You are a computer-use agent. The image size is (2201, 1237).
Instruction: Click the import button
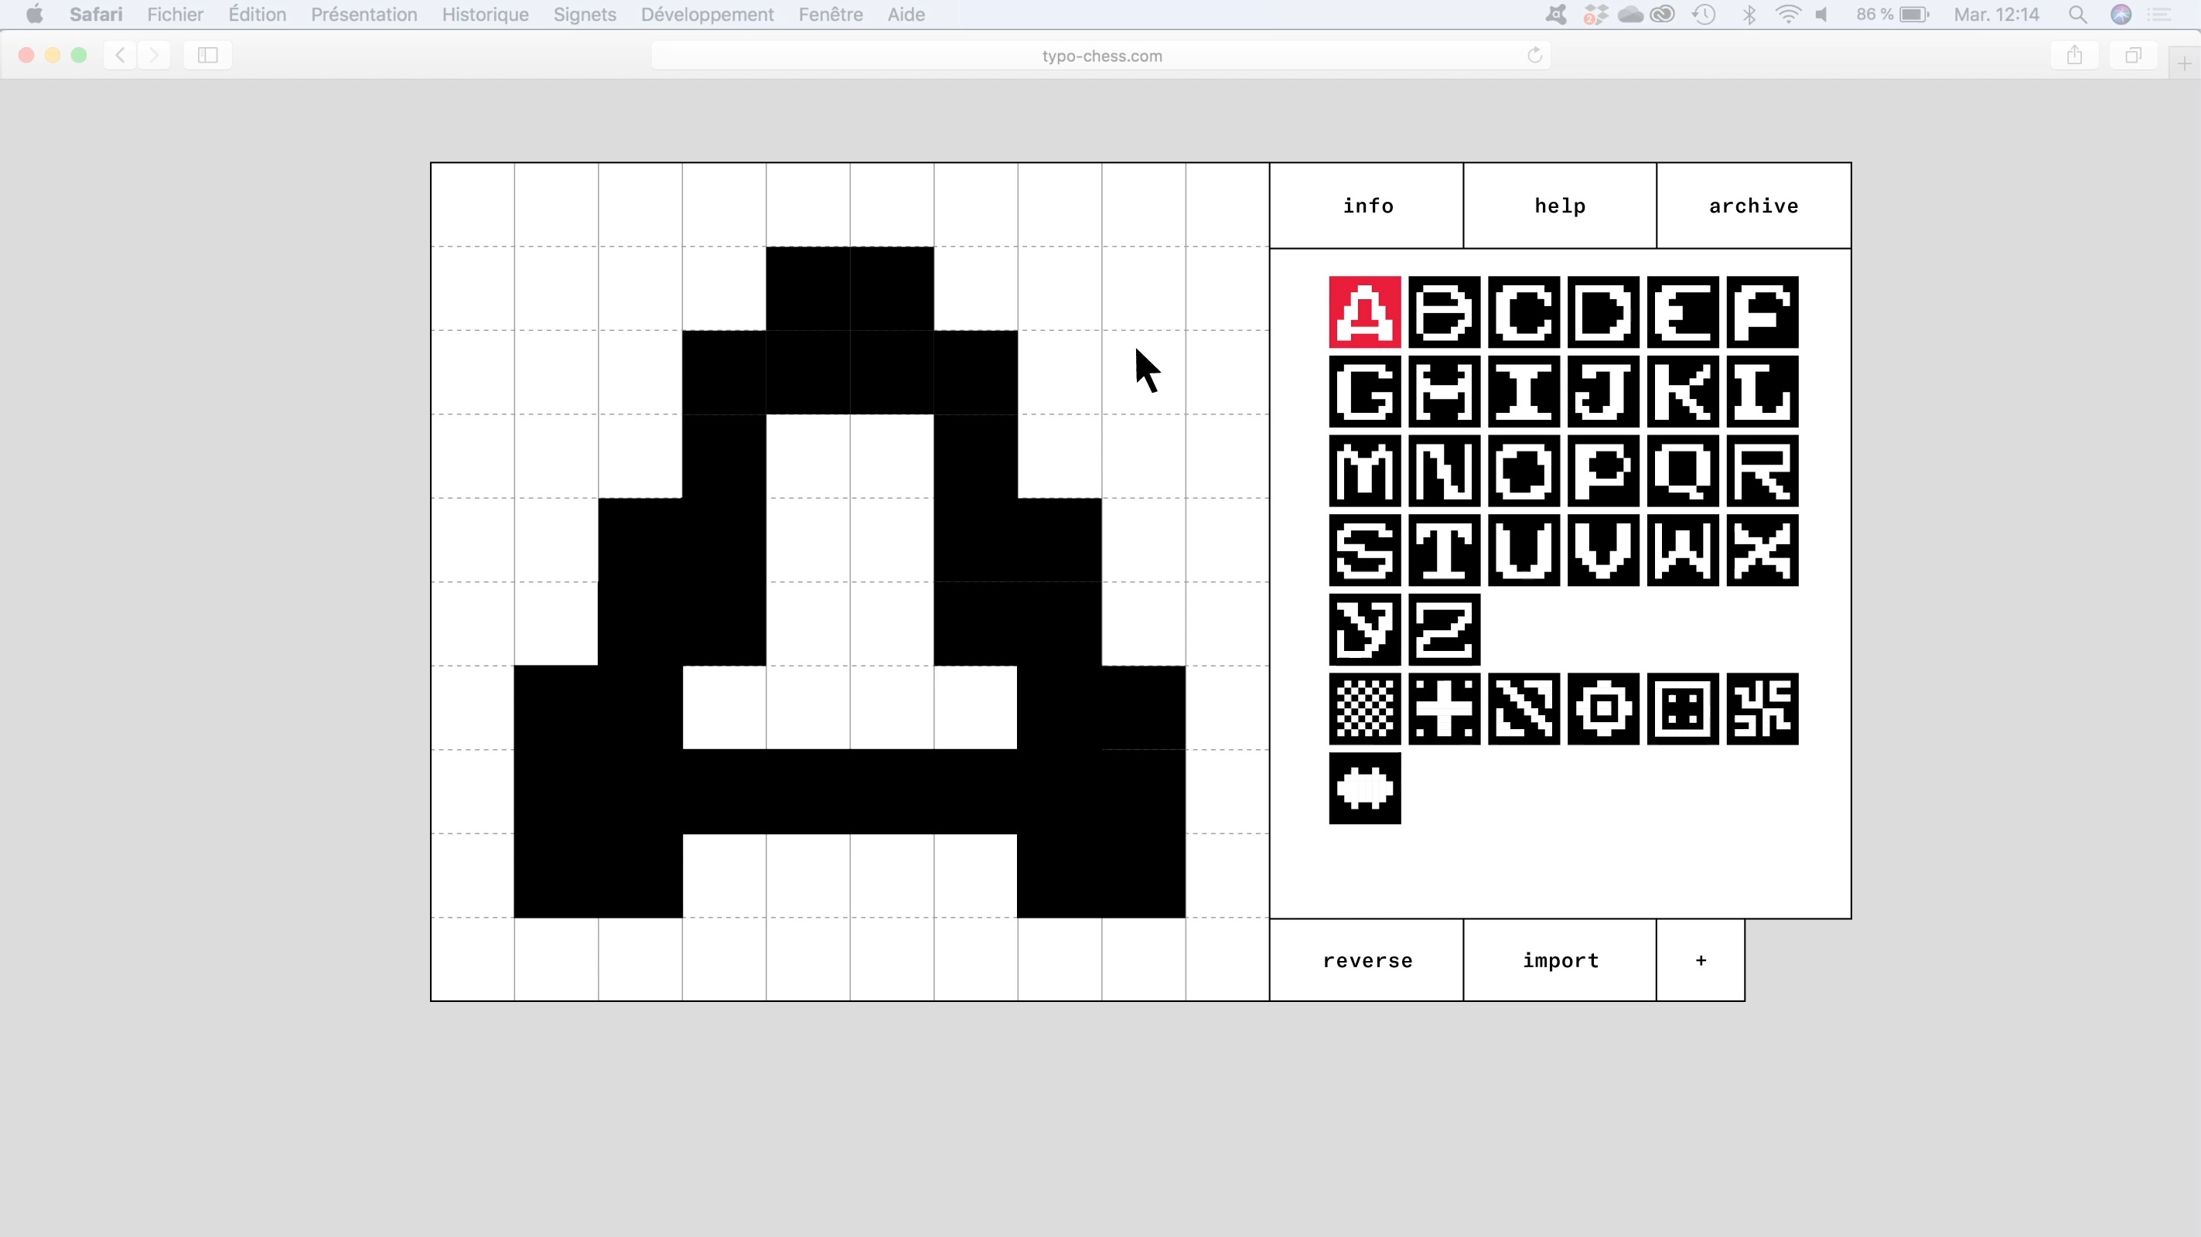coord(1559,960)
